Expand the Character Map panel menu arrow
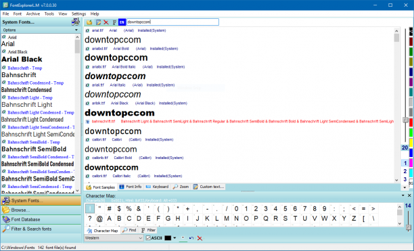 403,196
